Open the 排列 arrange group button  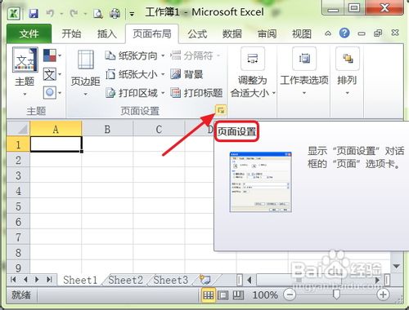347,72
